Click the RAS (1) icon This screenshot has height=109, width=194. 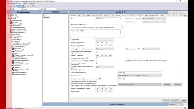13,53
